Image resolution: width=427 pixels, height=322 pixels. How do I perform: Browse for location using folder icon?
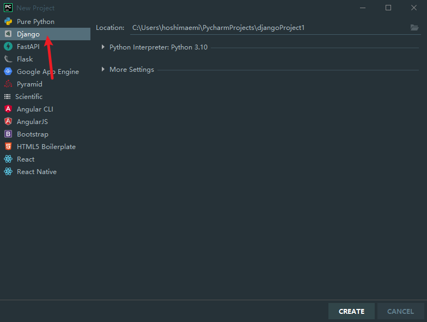pyautogui.click(x=414, y=27)
